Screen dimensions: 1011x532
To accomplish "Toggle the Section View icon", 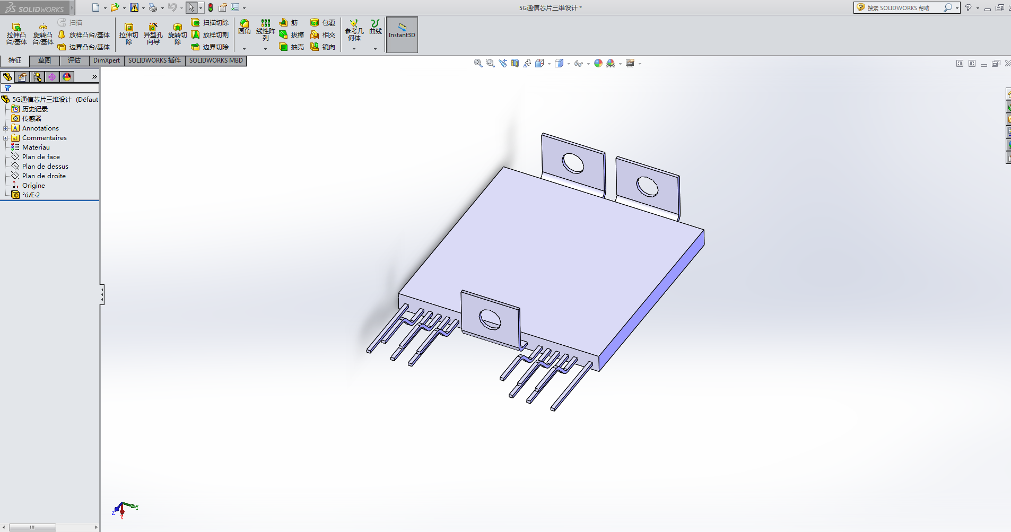I will (x=515, y=64).
